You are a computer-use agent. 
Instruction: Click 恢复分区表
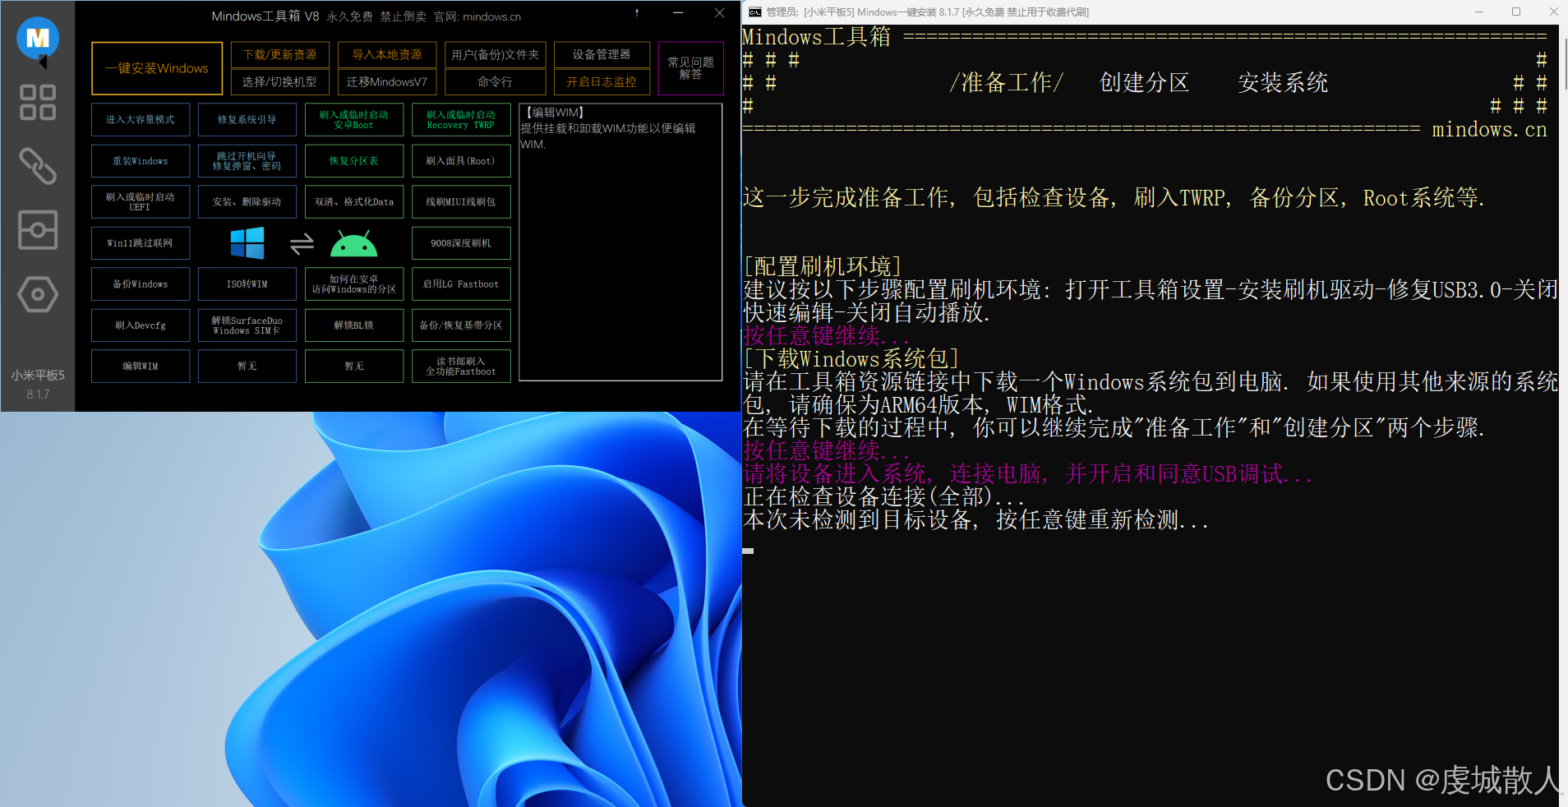(354, 161)
